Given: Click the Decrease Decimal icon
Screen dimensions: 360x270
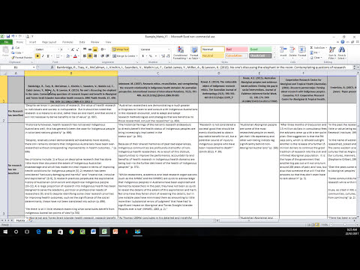Looking at the screenshot, I should coord(167,56).
